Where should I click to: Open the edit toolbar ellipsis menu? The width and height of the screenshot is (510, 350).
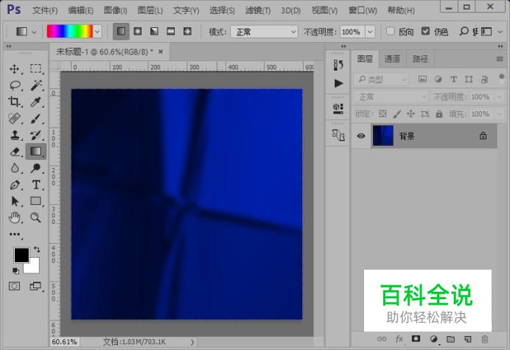coord(15,234)
